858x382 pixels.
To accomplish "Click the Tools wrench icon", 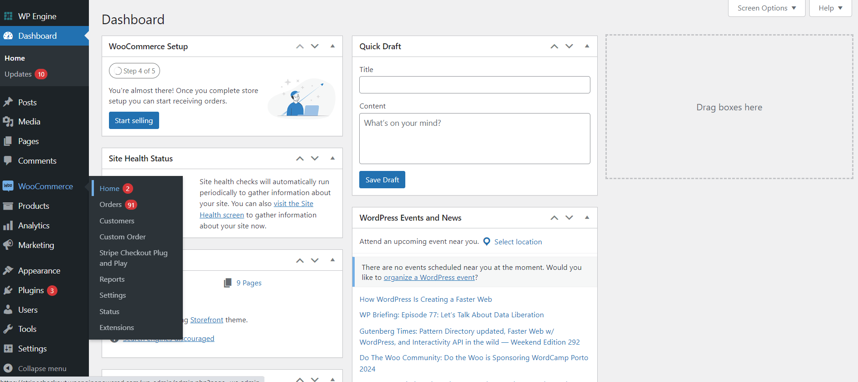I will pos(8,329).
